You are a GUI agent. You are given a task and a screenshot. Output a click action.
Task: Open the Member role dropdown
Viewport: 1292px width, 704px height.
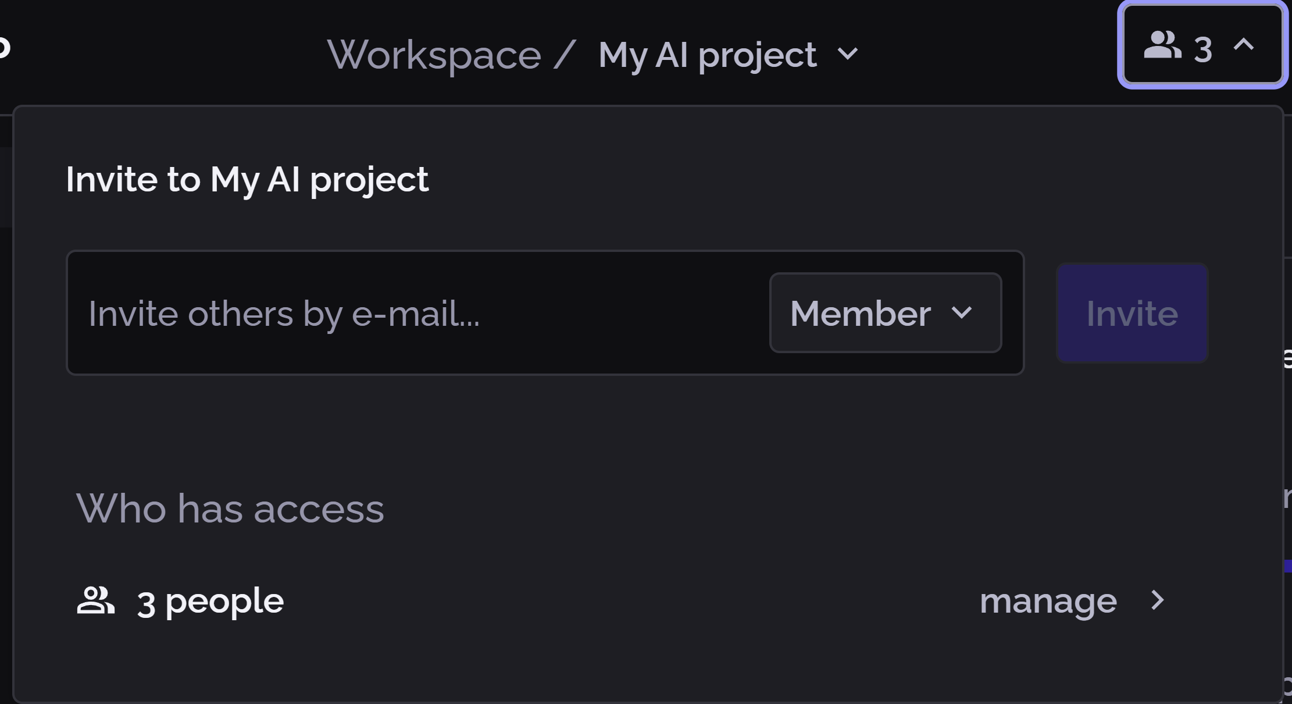coord(885,312)
